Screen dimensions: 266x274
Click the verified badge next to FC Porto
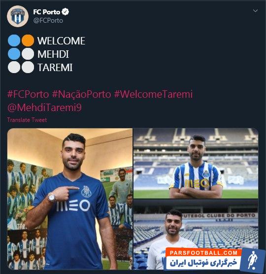(x=66, y=12)
